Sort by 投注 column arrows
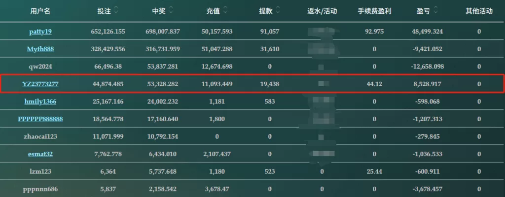 (x=116, y=11)
